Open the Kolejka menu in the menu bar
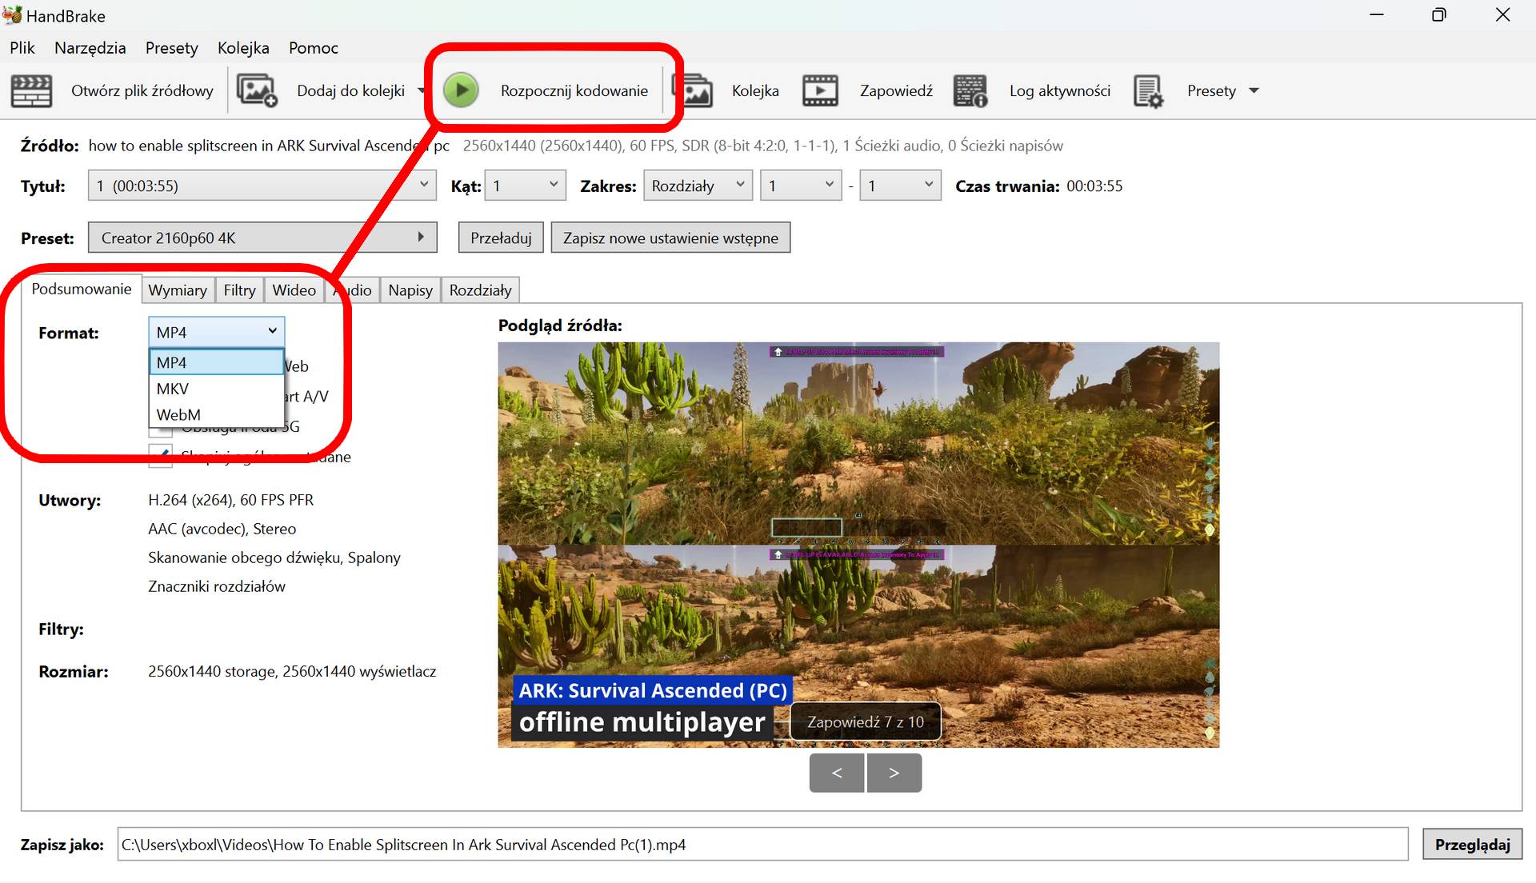This screenshot has width=1536, height=883. click(243, 48)
